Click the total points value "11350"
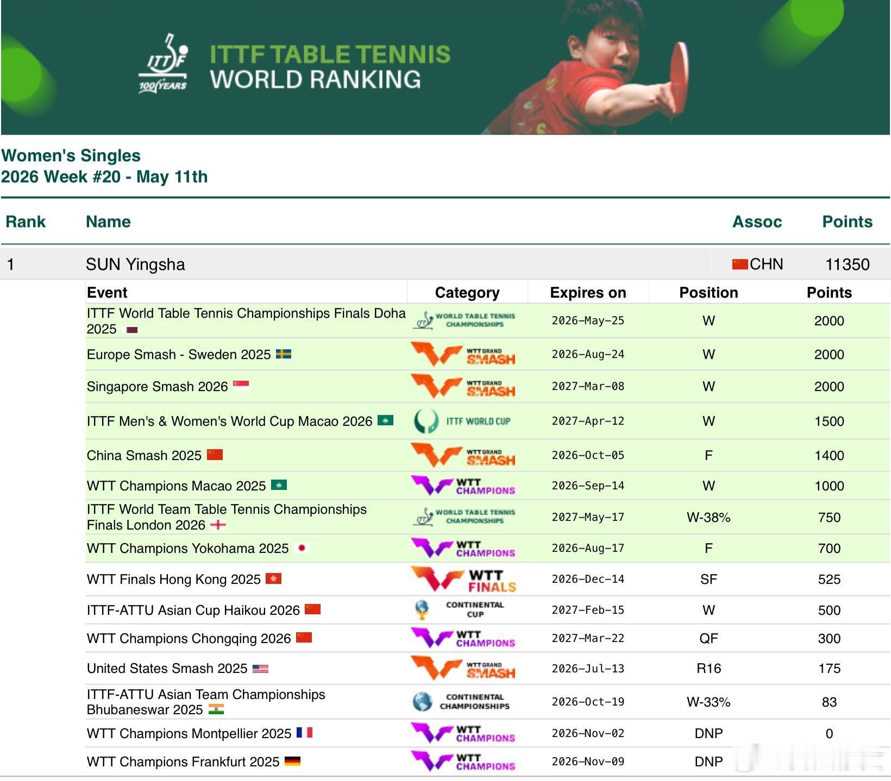The height and width of the screenshot is (781, 891). coord(848,264)
